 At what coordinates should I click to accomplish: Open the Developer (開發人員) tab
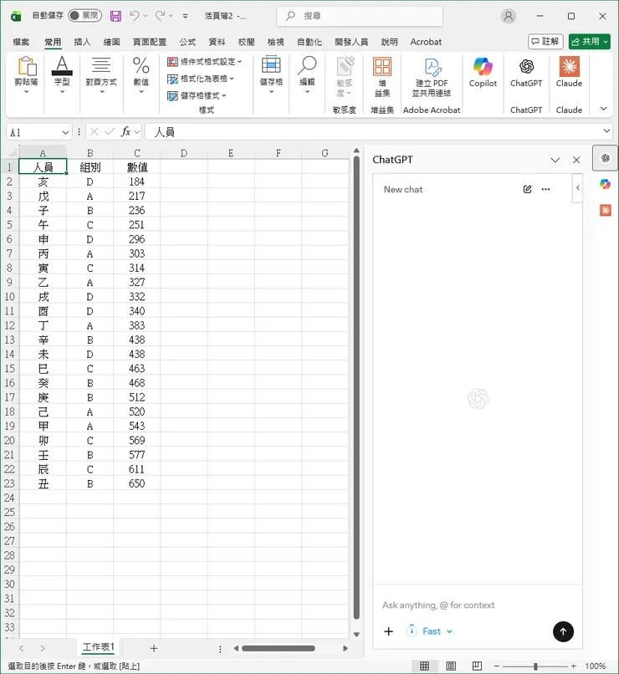pyautogui.click(x=351, y=42)
